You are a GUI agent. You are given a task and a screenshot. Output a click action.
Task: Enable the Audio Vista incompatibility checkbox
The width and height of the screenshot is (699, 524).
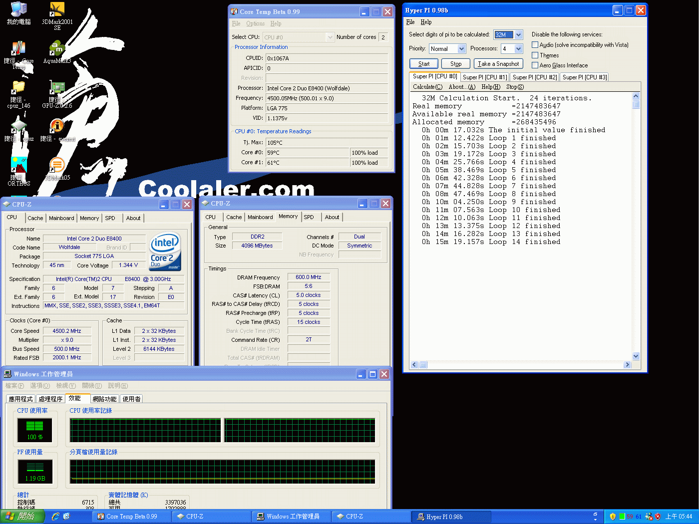pyautogui.click(x=535, y=45)
